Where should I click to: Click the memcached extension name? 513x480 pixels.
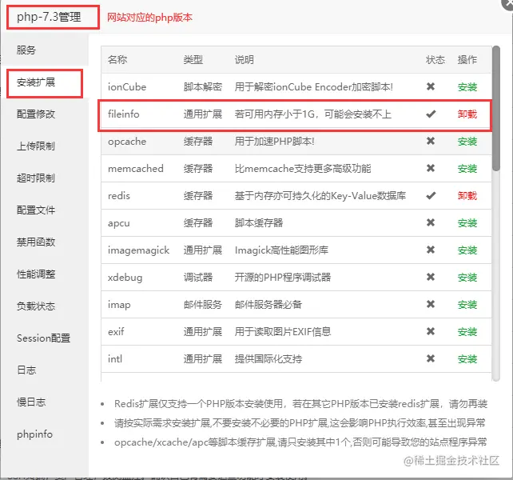click(136, 169)
